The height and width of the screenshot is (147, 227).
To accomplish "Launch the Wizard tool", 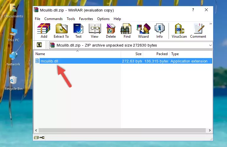I will click(143, 31).
